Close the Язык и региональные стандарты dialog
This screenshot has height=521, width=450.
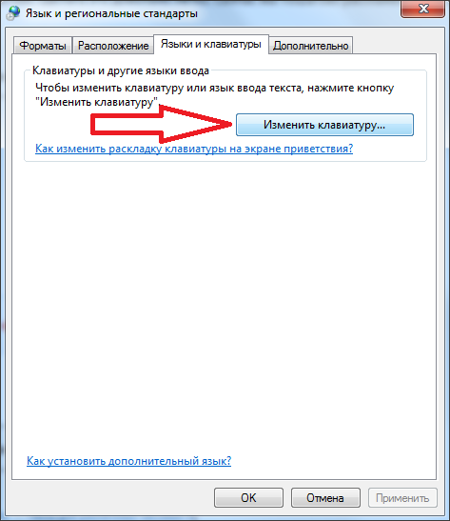tap(422, 9)
